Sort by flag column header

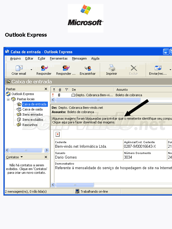[x=67, y=90]
